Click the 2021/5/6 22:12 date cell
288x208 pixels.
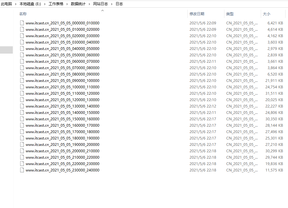click(203, 106)
